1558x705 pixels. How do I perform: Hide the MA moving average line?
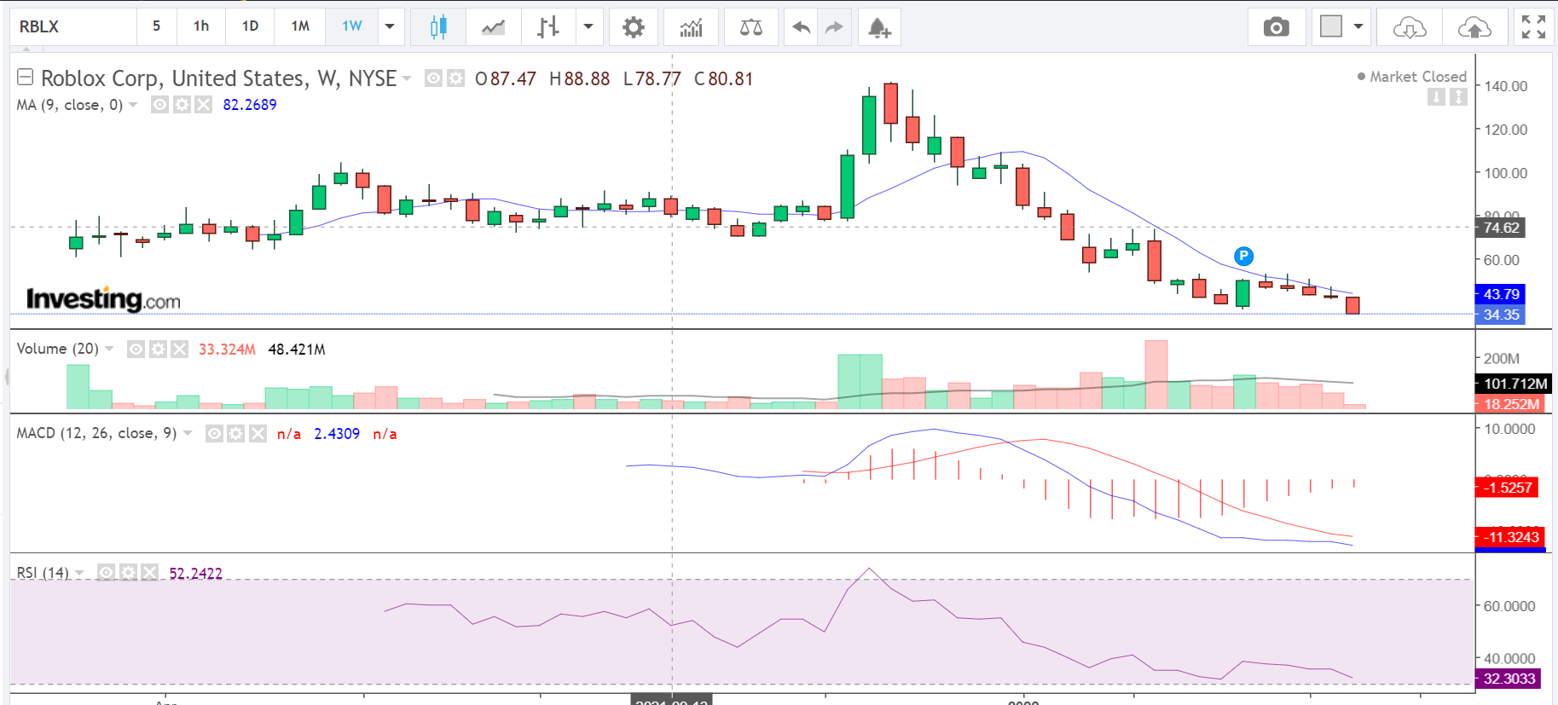pyautogui.click(x=159, y=105)
